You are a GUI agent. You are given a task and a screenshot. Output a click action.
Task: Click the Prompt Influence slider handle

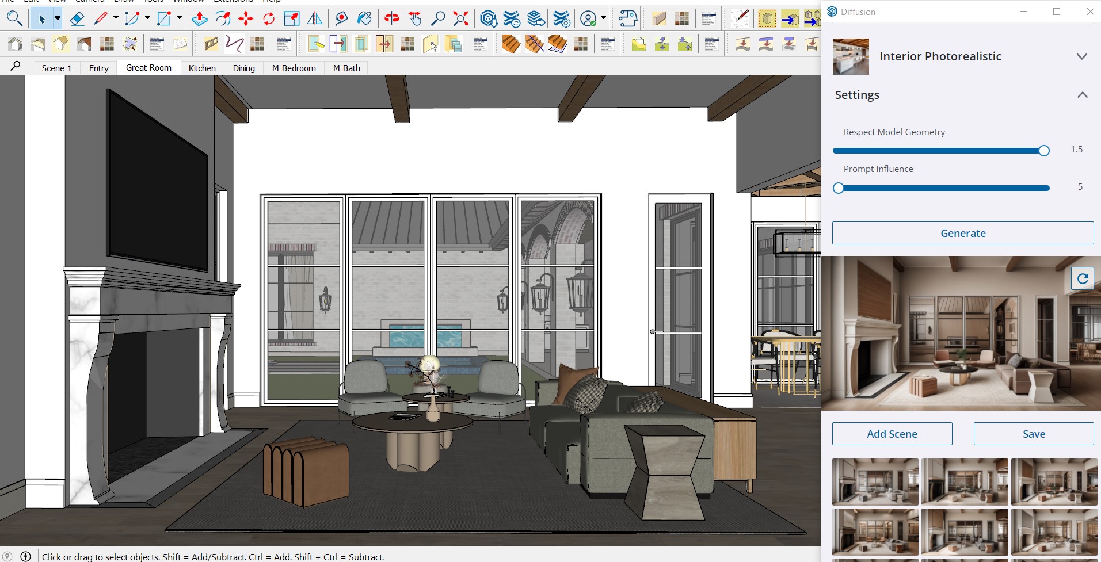click(x=839, y=188)
